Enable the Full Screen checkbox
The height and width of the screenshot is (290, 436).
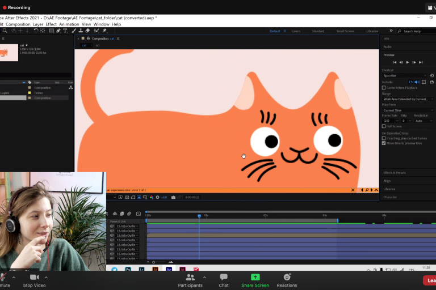[x=384, y=126]
